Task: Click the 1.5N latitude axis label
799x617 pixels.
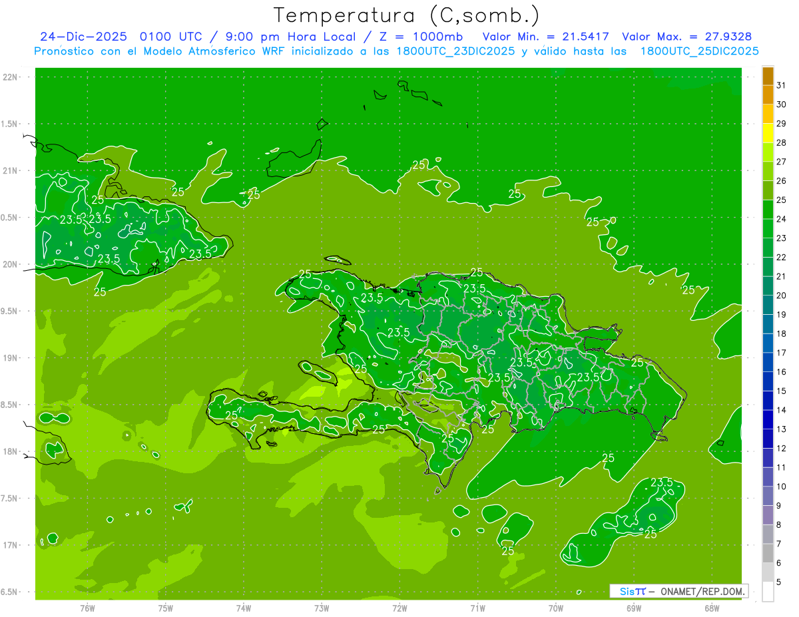Action: (x=11, y=124)
